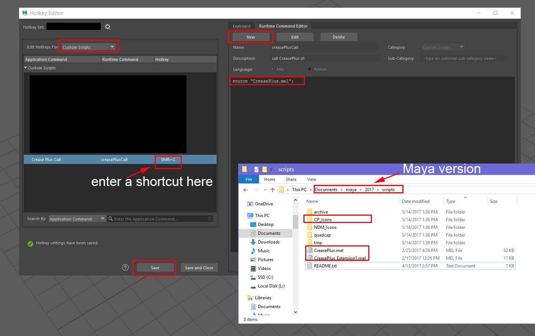Image resolution: width=535 pixels, height=336 pixels.
Task: Go forward in the Explorer window
Action: coord(256,190)
